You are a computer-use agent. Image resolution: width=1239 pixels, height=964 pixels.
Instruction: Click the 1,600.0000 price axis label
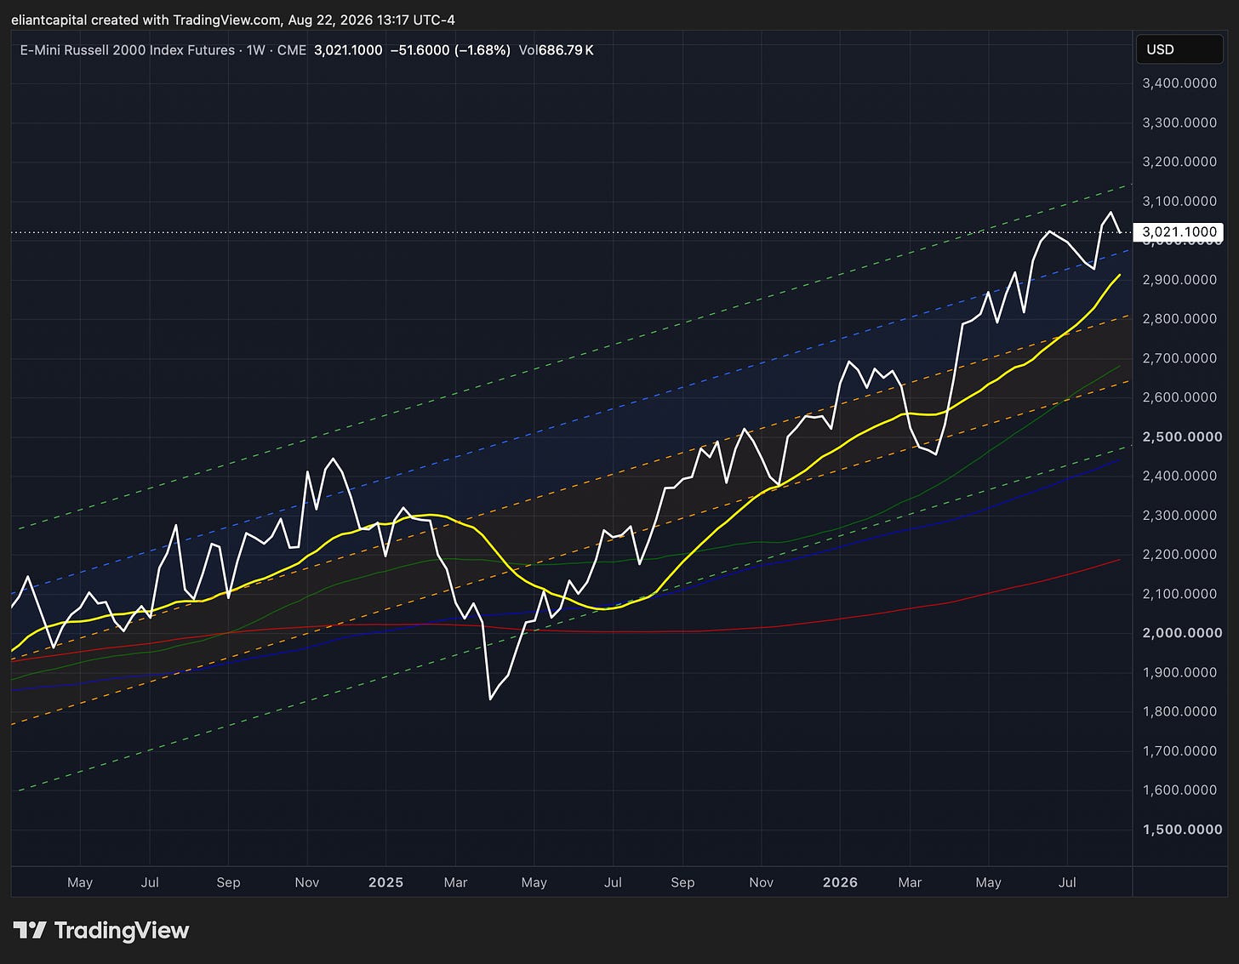coord(1179,790)
